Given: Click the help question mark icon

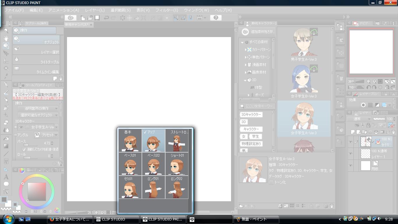Looking at the screenshot, I should (216, 18).
